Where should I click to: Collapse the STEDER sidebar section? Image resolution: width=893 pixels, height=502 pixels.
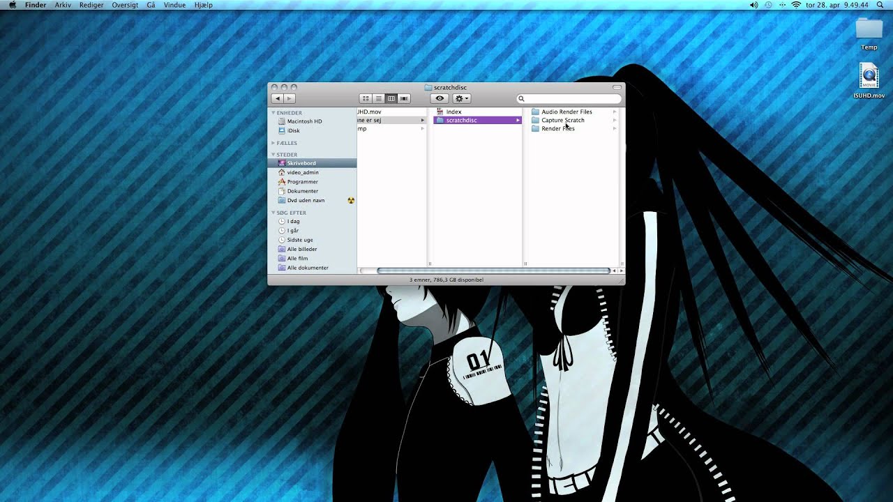click(x=273, y=155)
